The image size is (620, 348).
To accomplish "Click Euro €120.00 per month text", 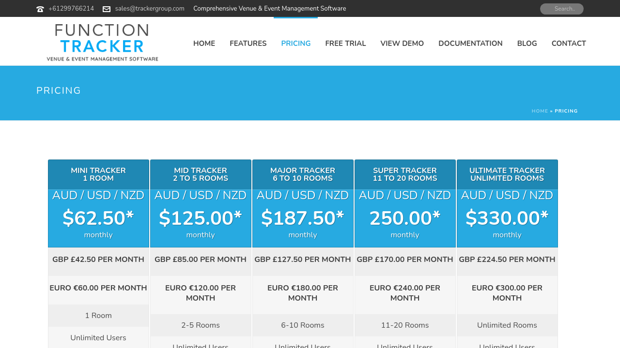I will [x=201, y=293].
